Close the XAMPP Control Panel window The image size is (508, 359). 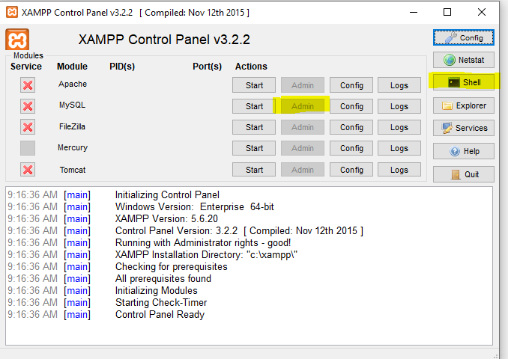click(482, 12)
